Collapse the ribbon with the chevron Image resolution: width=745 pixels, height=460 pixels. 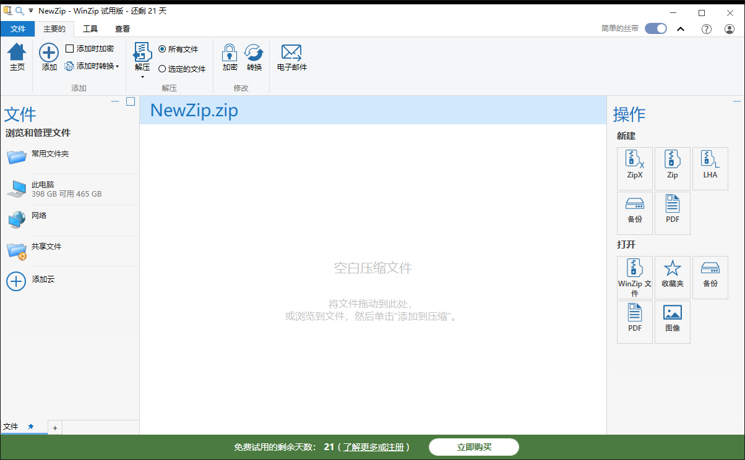(x=681, y=28)
